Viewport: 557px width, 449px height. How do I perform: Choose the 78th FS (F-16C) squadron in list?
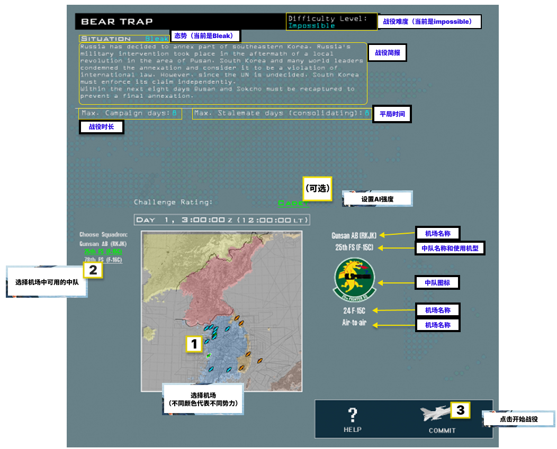tap(103, 260)
